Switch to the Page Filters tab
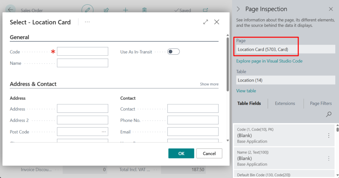The width and height of the screenshot is (339, 178). pos(320,103)
